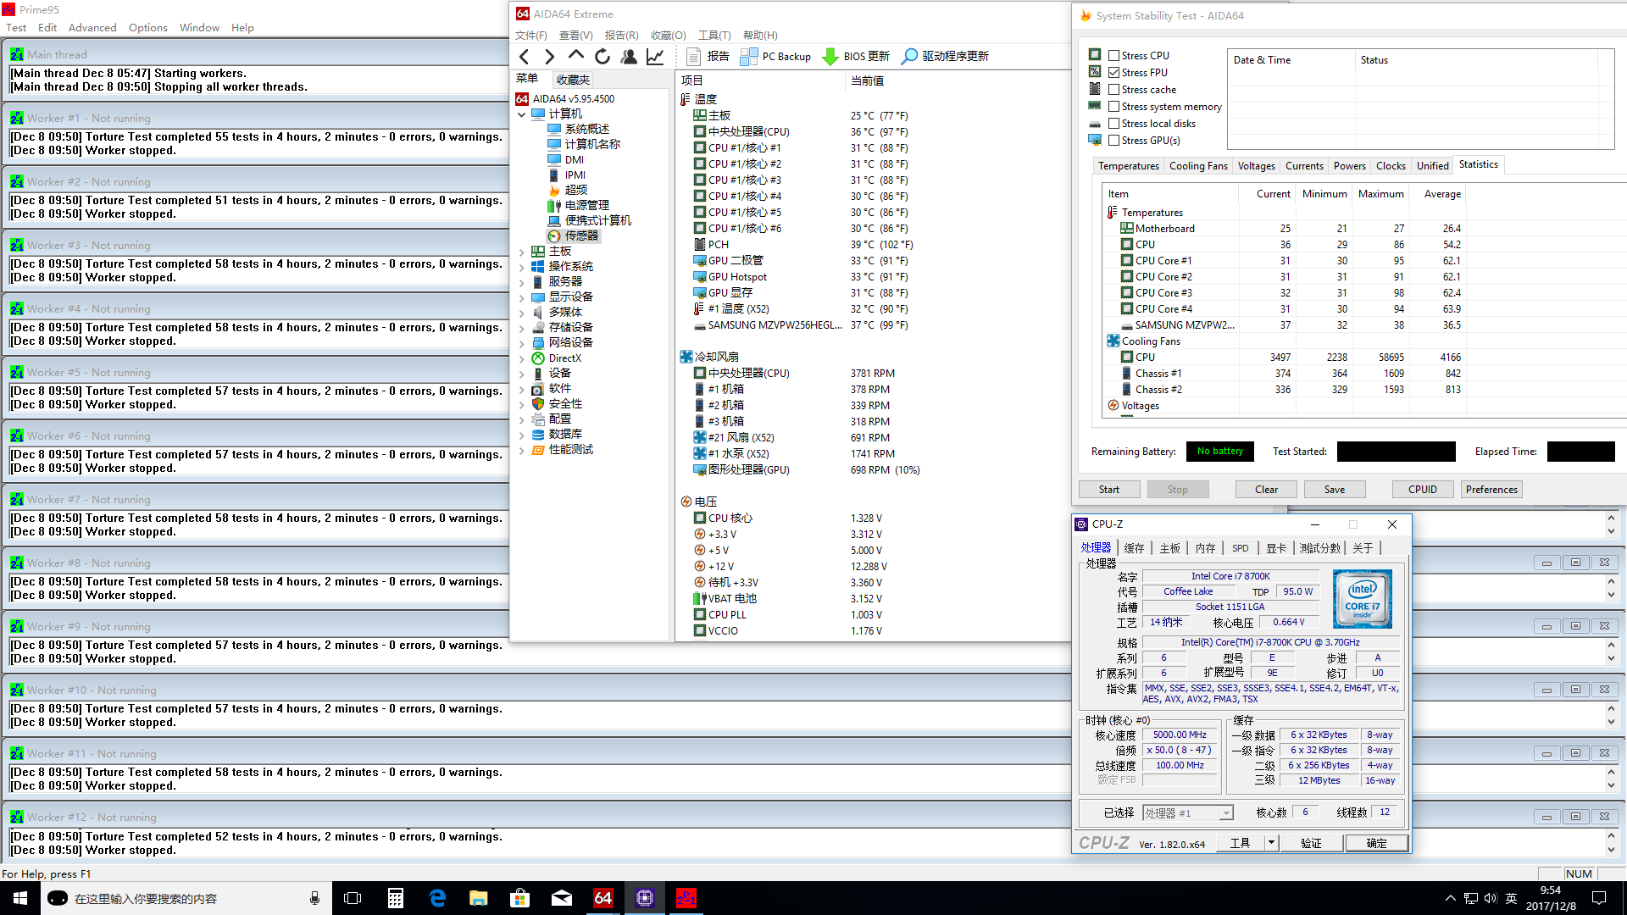Click the report document toolbar icon
This screenshot has width=1627, height=915.
[694, 56]
